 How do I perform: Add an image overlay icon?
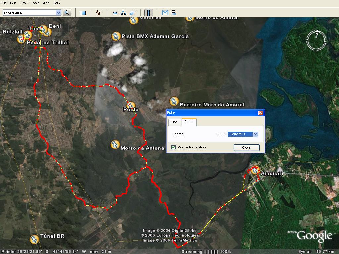coord(132,13)
